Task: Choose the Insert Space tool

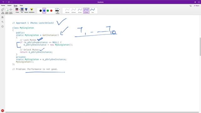Action: [x=11, y=11]
